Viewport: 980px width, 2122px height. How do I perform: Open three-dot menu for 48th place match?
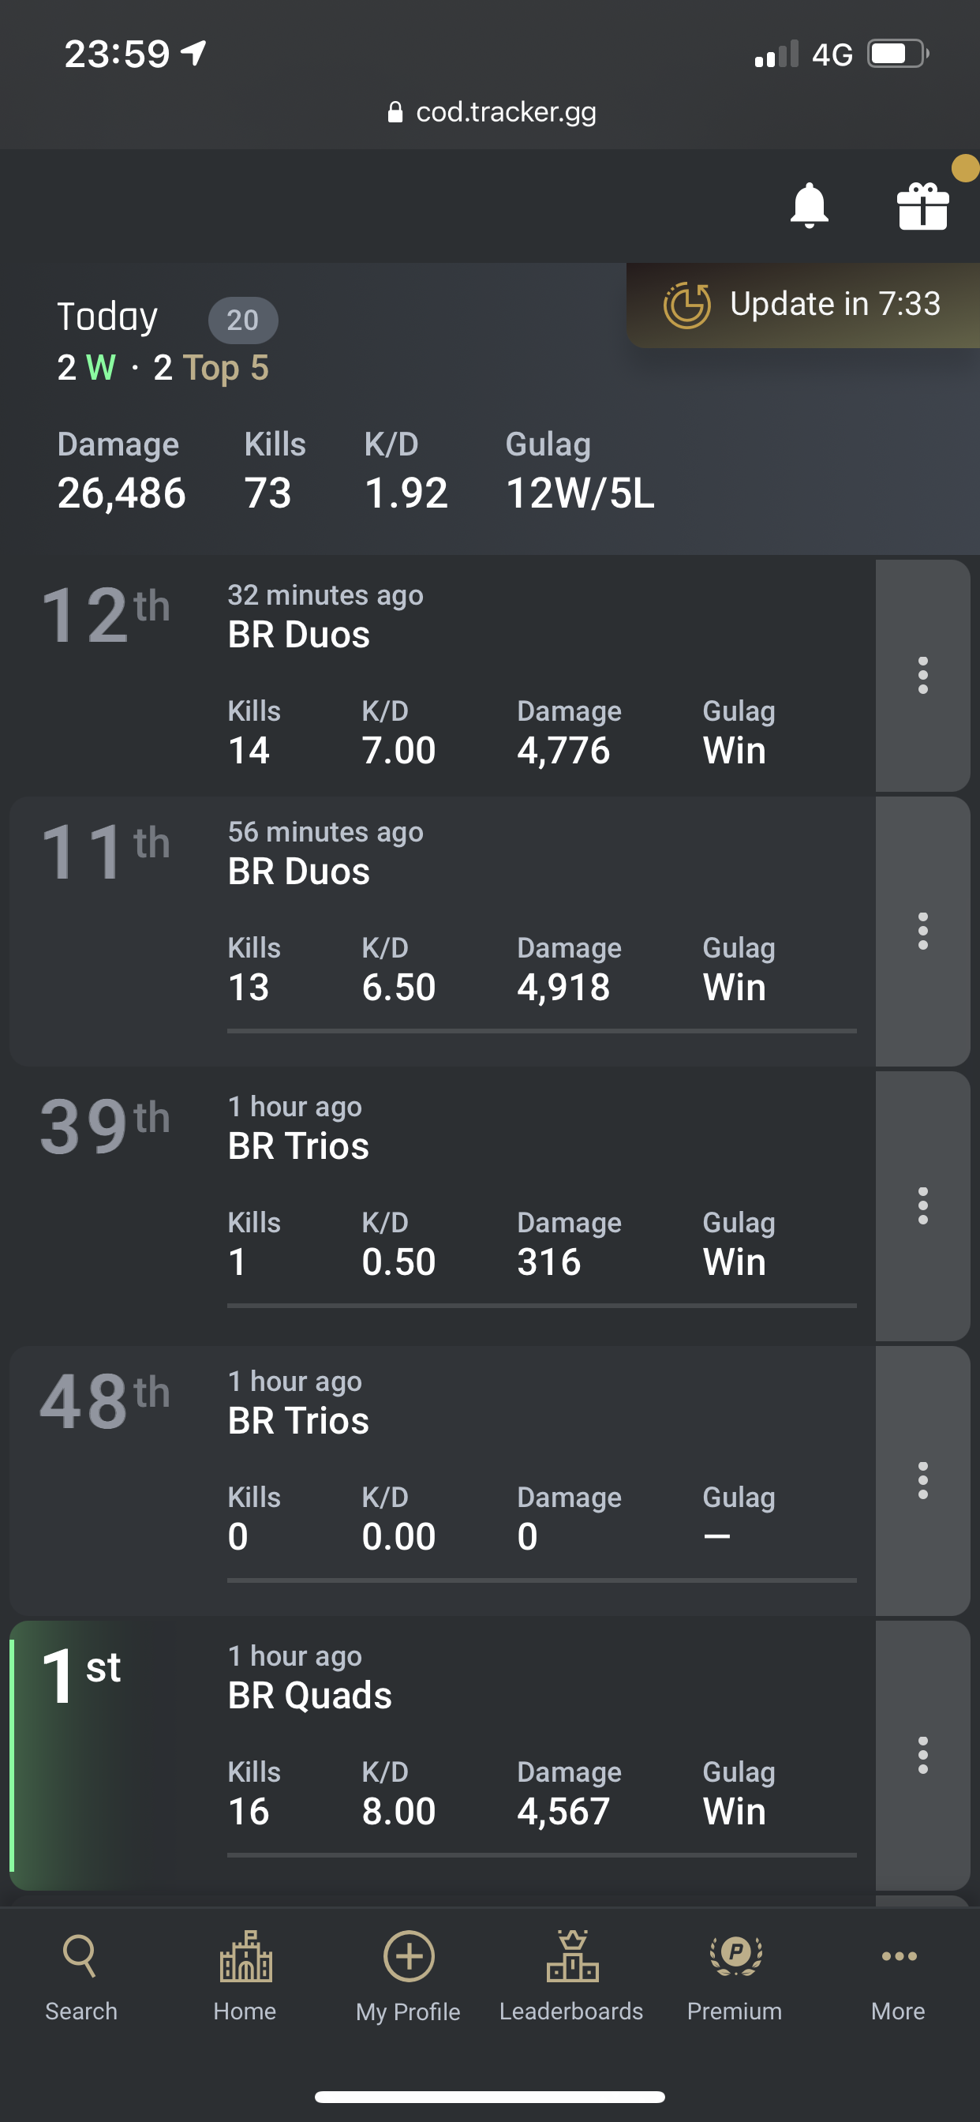(x=922, y=1480)
